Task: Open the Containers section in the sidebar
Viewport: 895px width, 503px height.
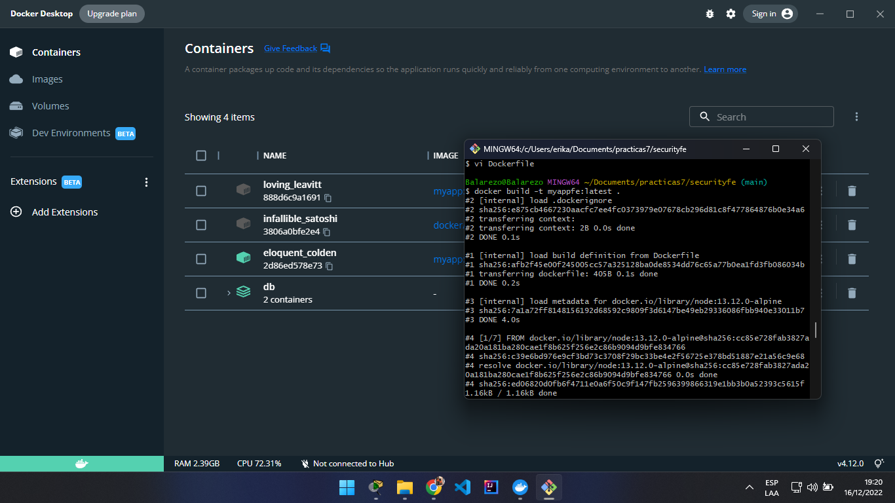Action: click(x=56, y=52)
